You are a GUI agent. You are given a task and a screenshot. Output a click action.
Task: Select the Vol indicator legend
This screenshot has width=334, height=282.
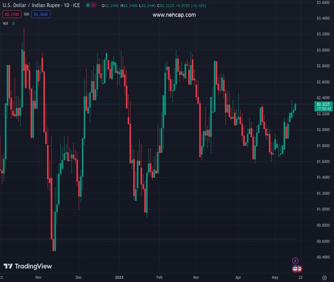click(5, 23)
